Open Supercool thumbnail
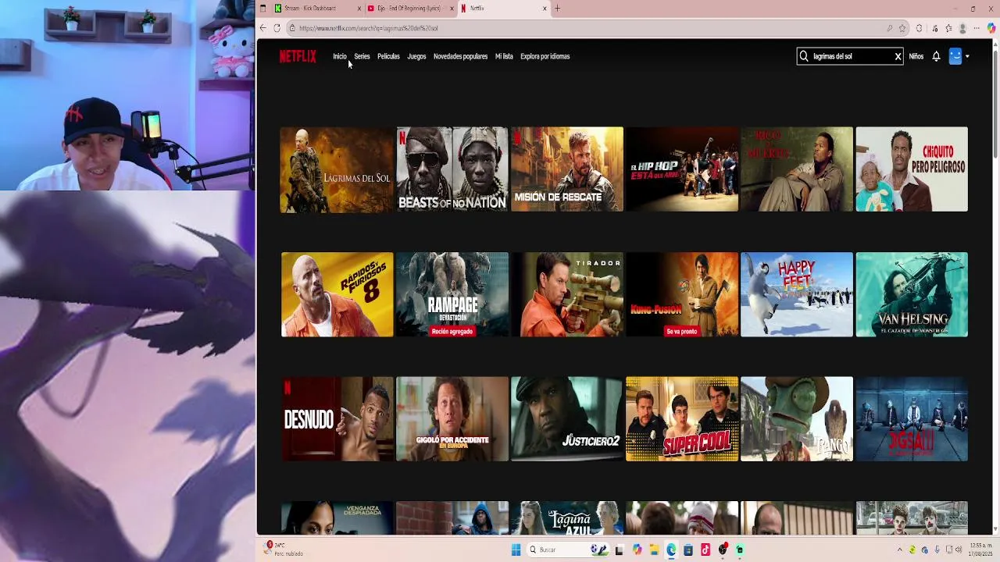1000x562 pixels. click(682, 419)
